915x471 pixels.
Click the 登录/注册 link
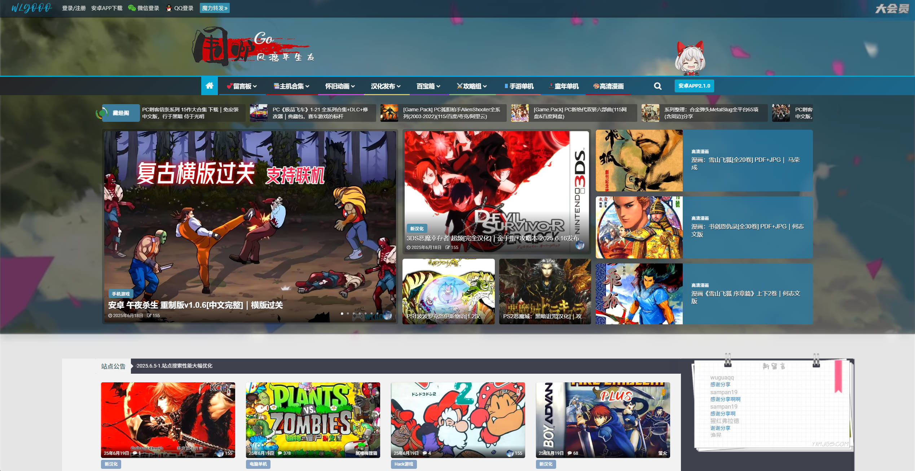tap(74, 8)
